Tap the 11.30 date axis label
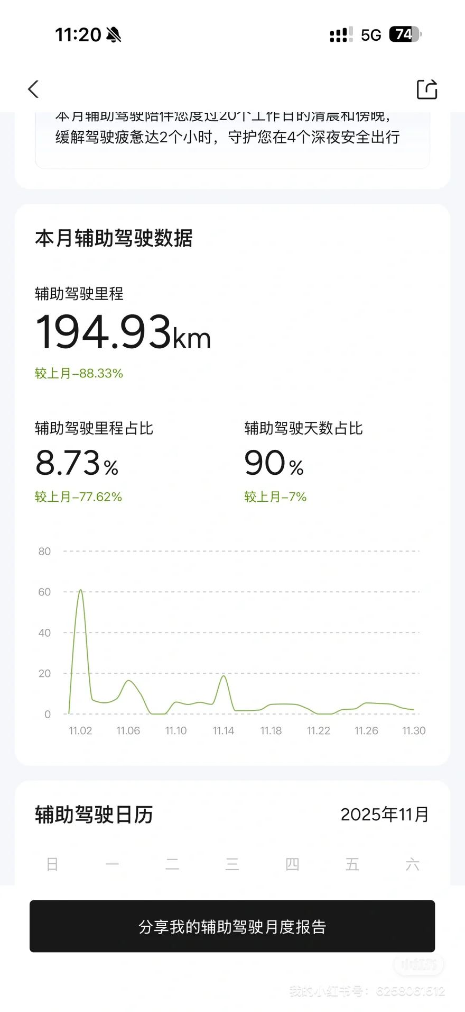 coord(414,731)
